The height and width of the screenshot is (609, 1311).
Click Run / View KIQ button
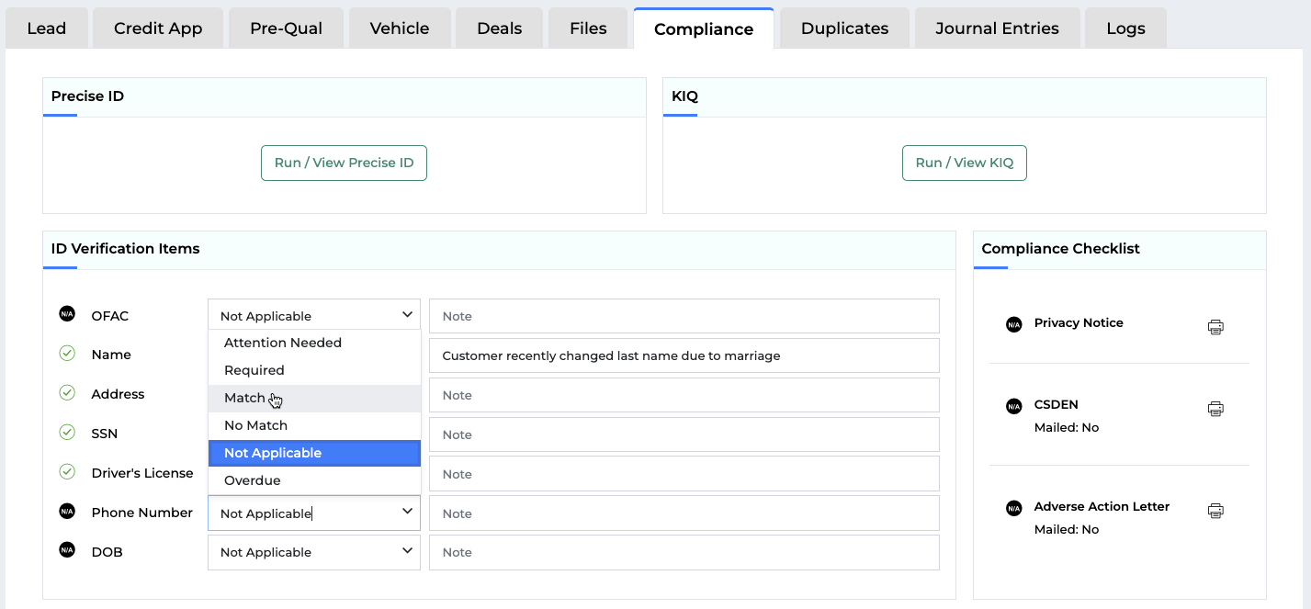(x=965, y=163)
